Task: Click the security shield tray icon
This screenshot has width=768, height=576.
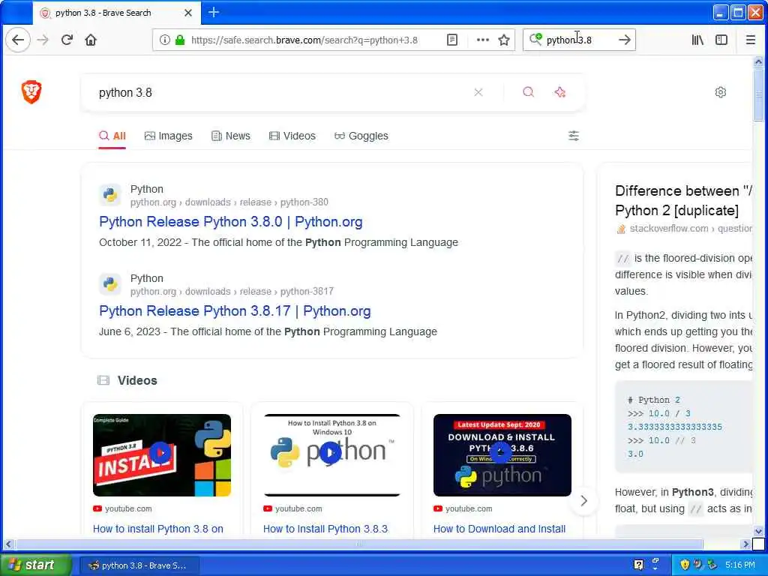Action: point(685,565)
